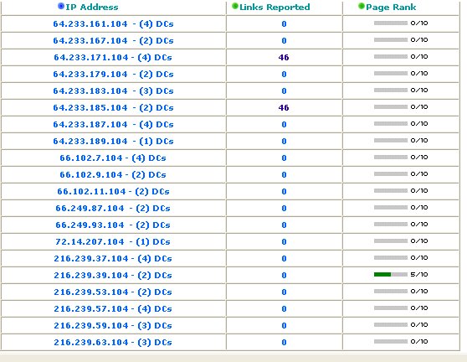
Task: Click the 0/10 rank bar for 216.239.59.104
Action: [391, 325]
